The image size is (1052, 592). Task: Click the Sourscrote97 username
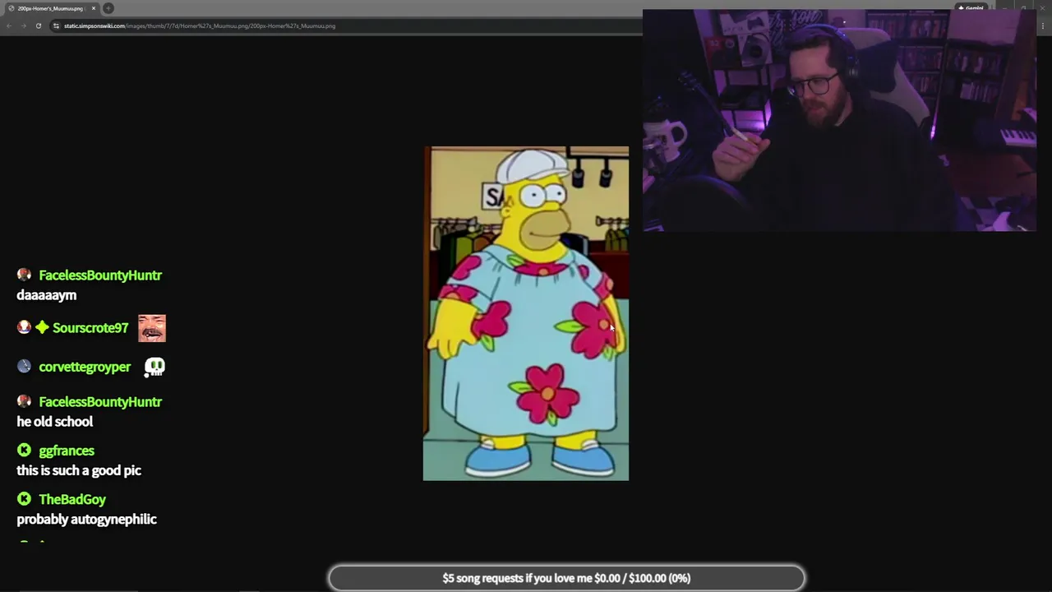tap(90, 328)
